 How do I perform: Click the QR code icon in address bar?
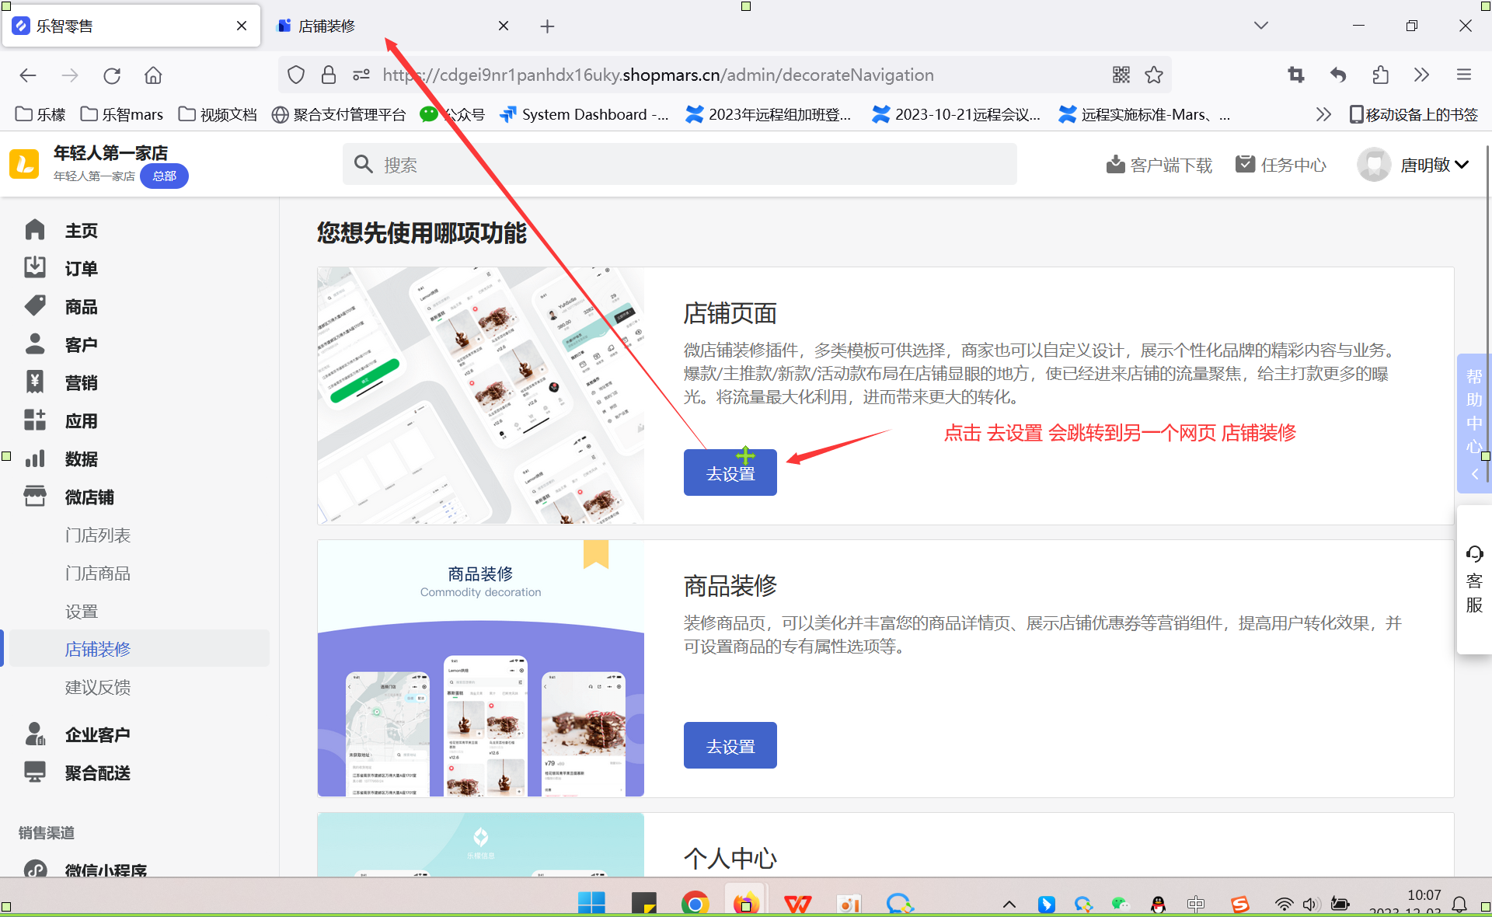[1121, 75]
